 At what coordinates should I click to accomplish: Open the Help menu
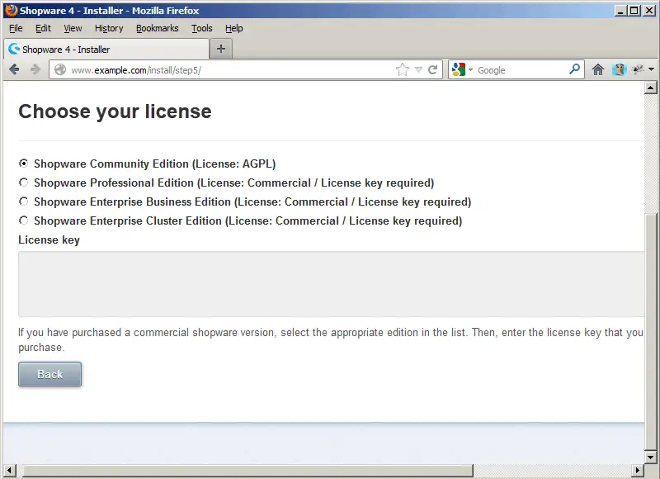click(234, 28)
